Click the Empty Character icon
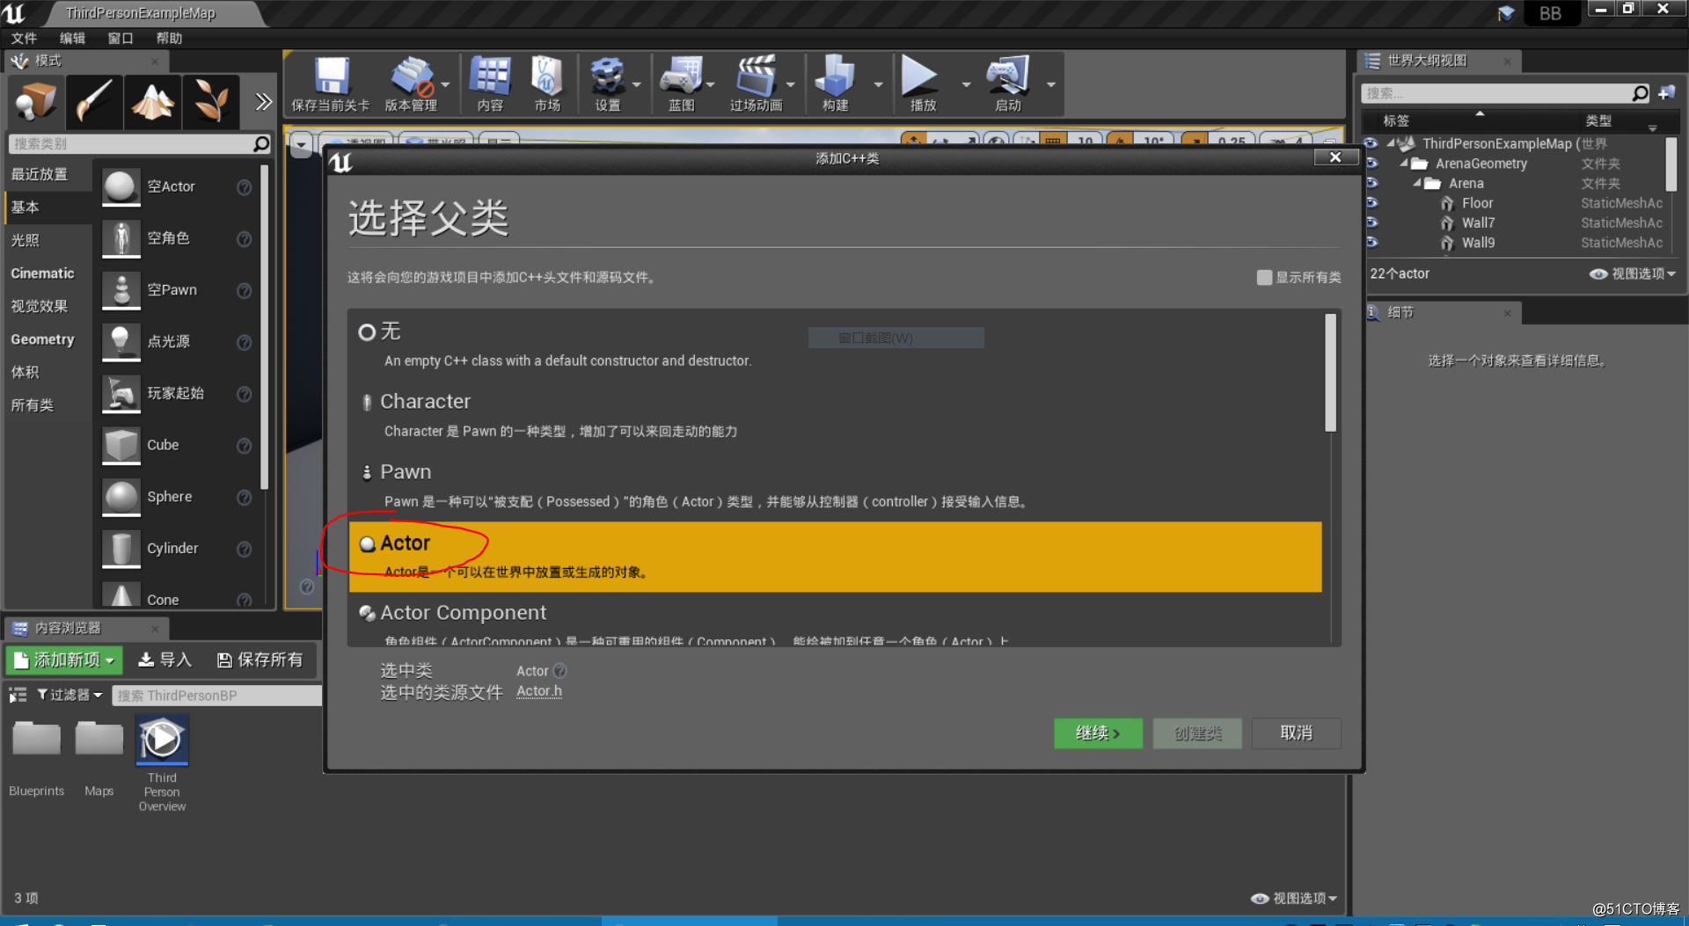The image size is (1689, 926). 121,238
